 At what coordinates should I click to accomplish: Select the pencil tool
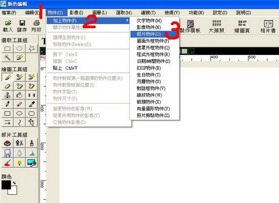(x=7, y=105)
